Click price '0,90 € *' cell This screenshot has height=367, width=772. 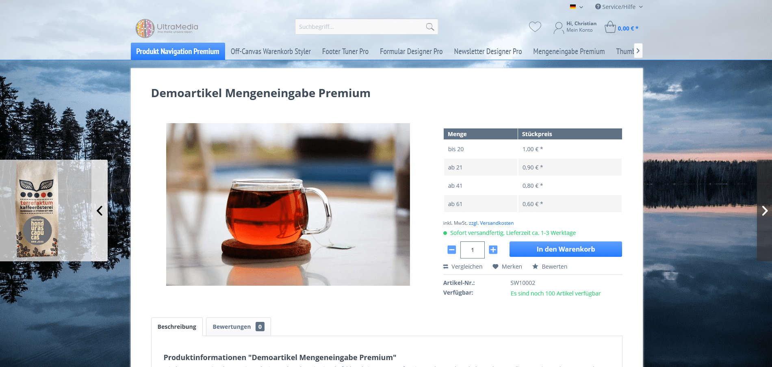coord(570,167)
